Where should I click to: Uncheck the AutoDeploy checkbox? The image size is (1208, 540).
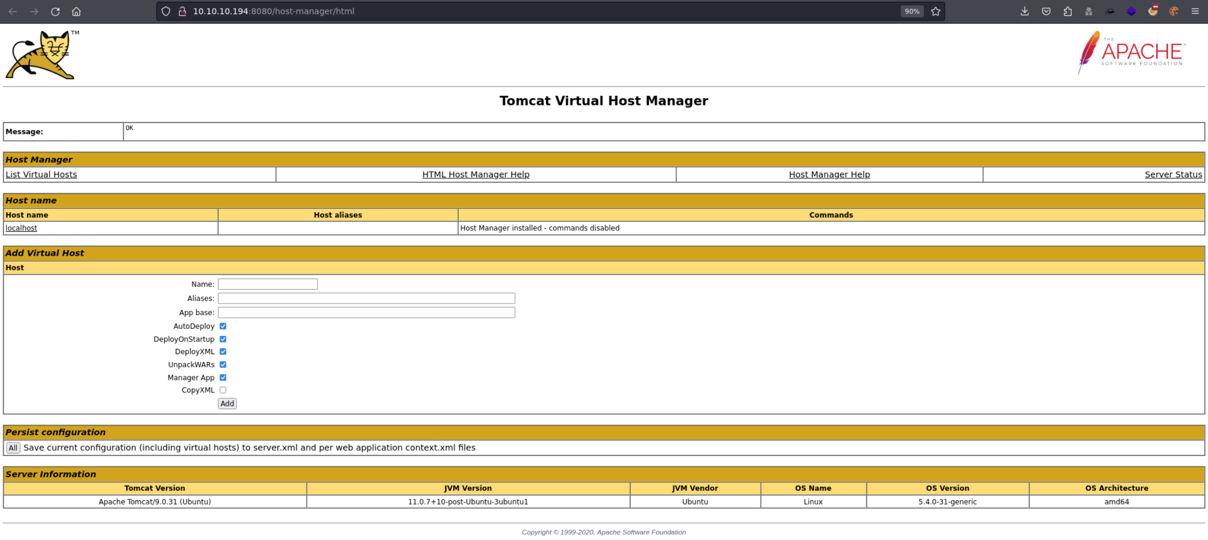223,326
